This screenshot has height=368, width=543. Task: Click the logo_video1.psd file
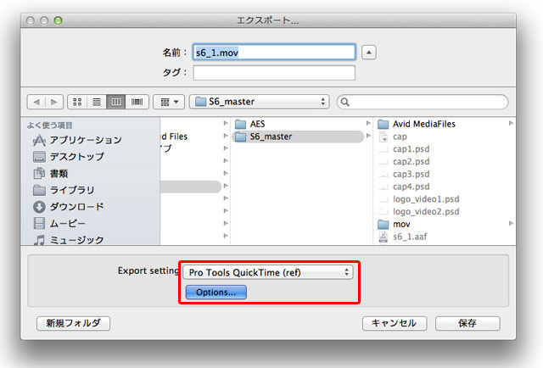(426, 199)
